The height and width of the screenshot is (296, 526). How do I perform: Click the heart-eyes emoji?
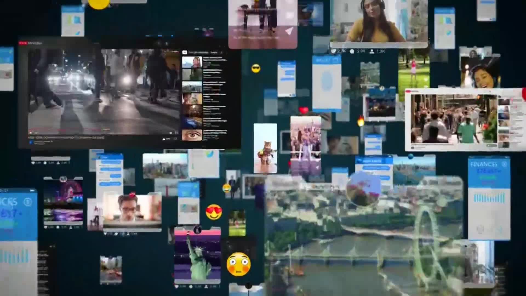(x=214, y=212)
